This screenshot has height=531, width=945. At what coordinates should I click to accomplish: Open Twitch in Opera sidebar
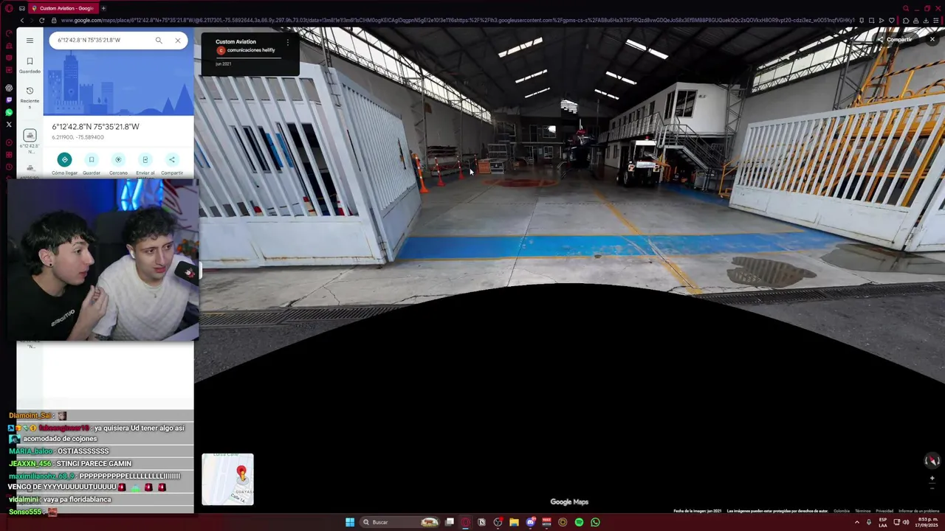[x=9, y=100]
